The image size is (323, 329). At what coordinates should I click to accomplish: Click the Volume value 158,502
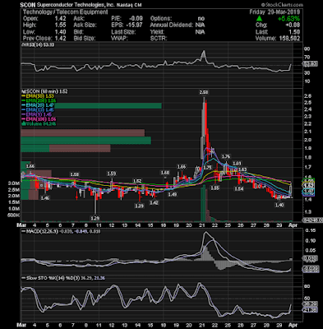[288, 39]
